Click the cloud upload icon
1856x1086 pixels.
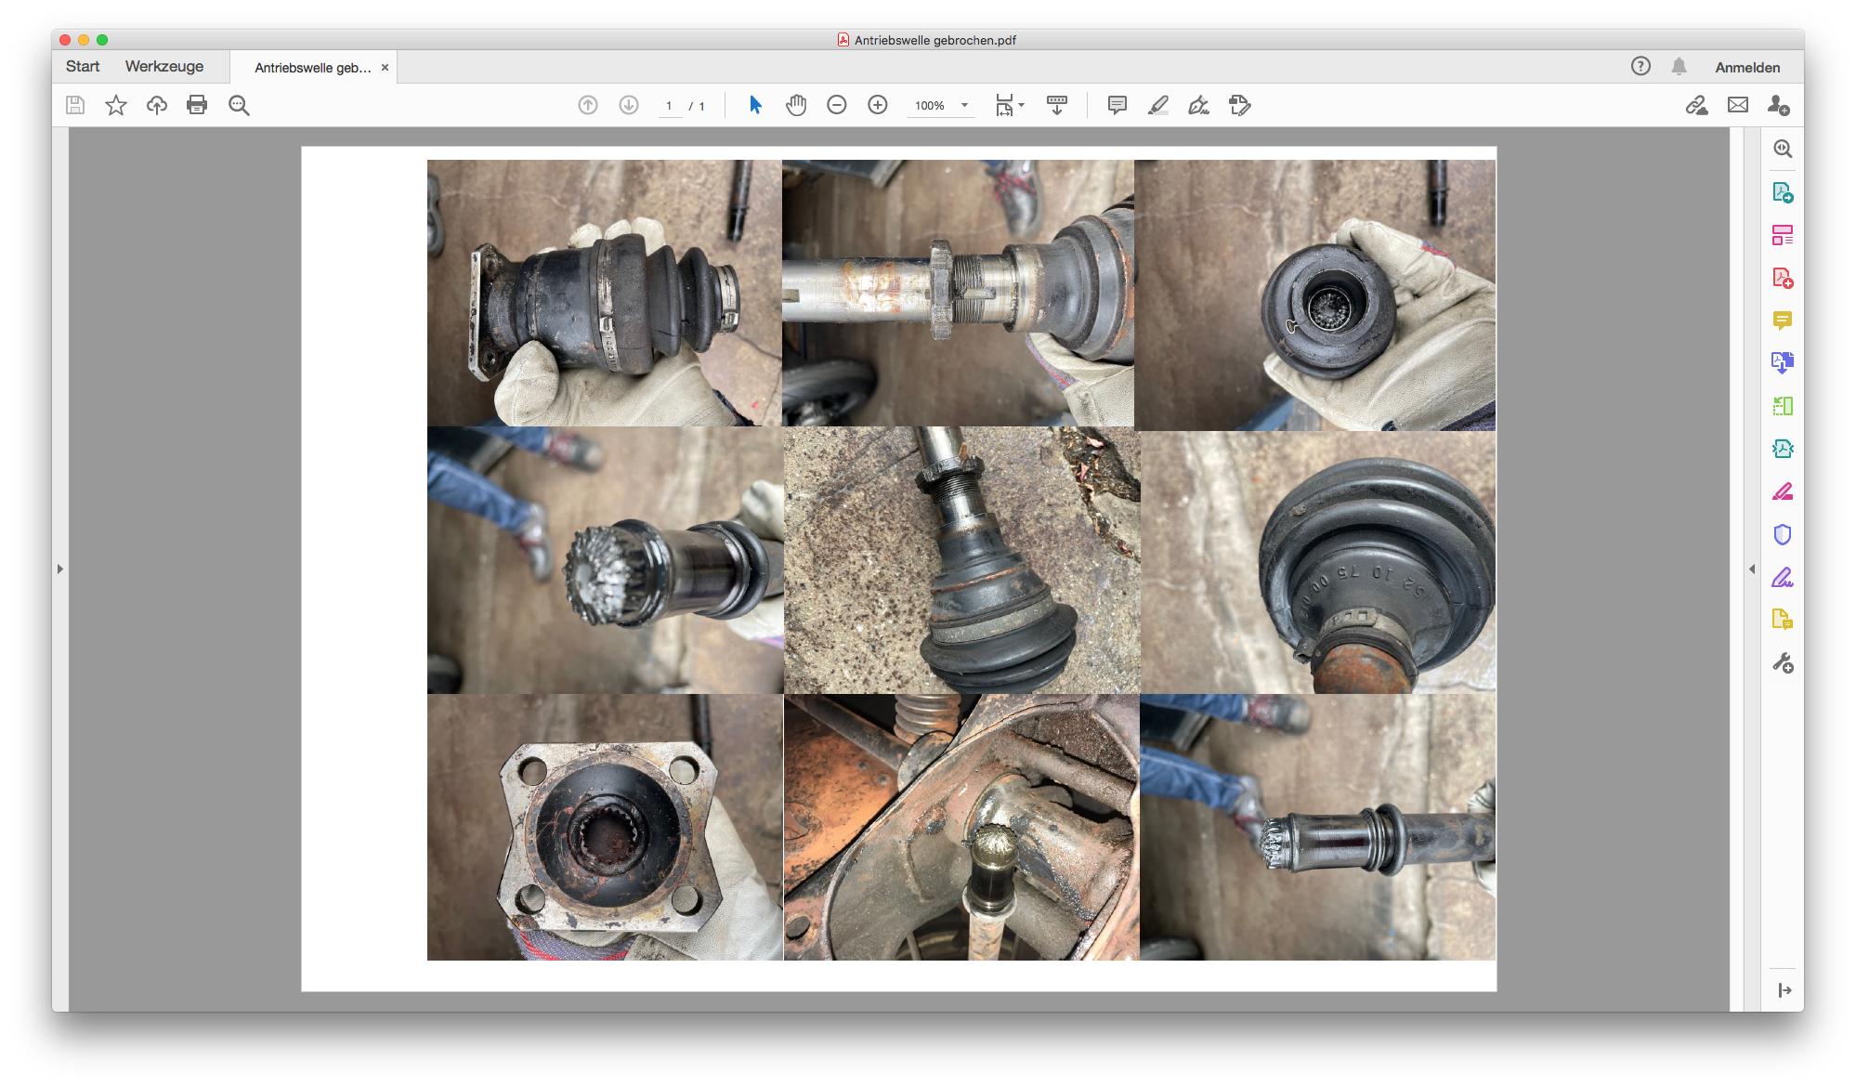156,105
